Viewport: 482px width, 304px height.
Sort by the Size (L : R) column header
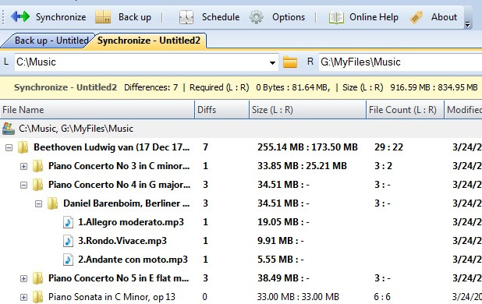point(307,110)
